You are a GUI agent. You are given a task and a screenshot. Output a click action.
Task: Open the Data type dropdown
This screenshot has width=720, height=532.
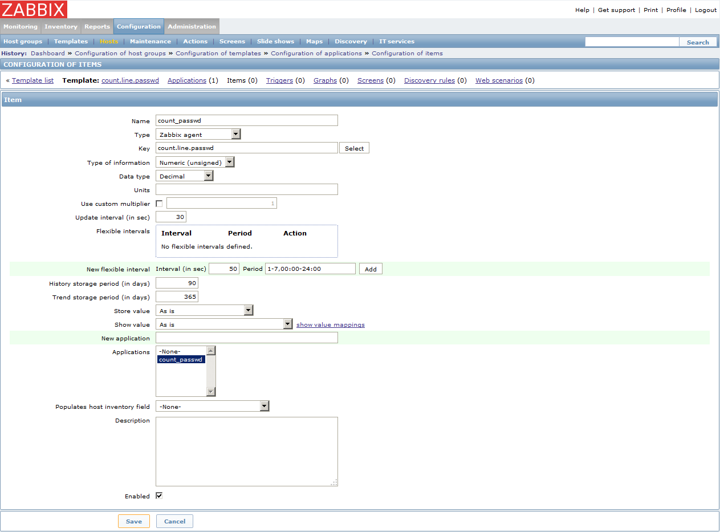coord(185,176)
